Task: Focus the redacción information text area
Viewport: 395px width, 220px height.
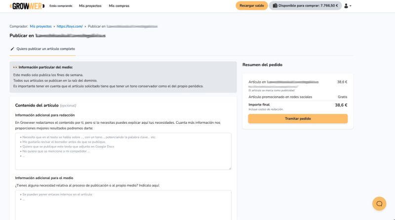Action: [123, 151]
